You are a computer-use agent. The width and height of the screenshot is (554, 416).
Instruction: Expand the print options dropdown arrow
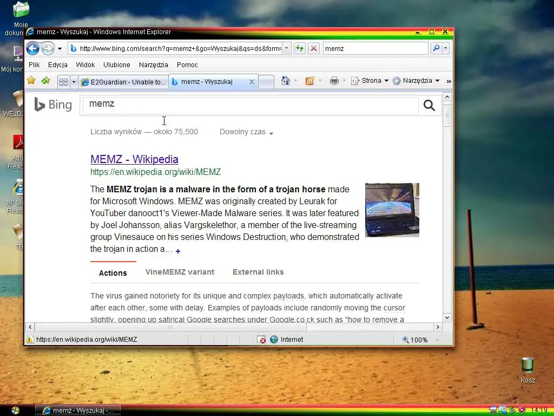coord(344,81)
